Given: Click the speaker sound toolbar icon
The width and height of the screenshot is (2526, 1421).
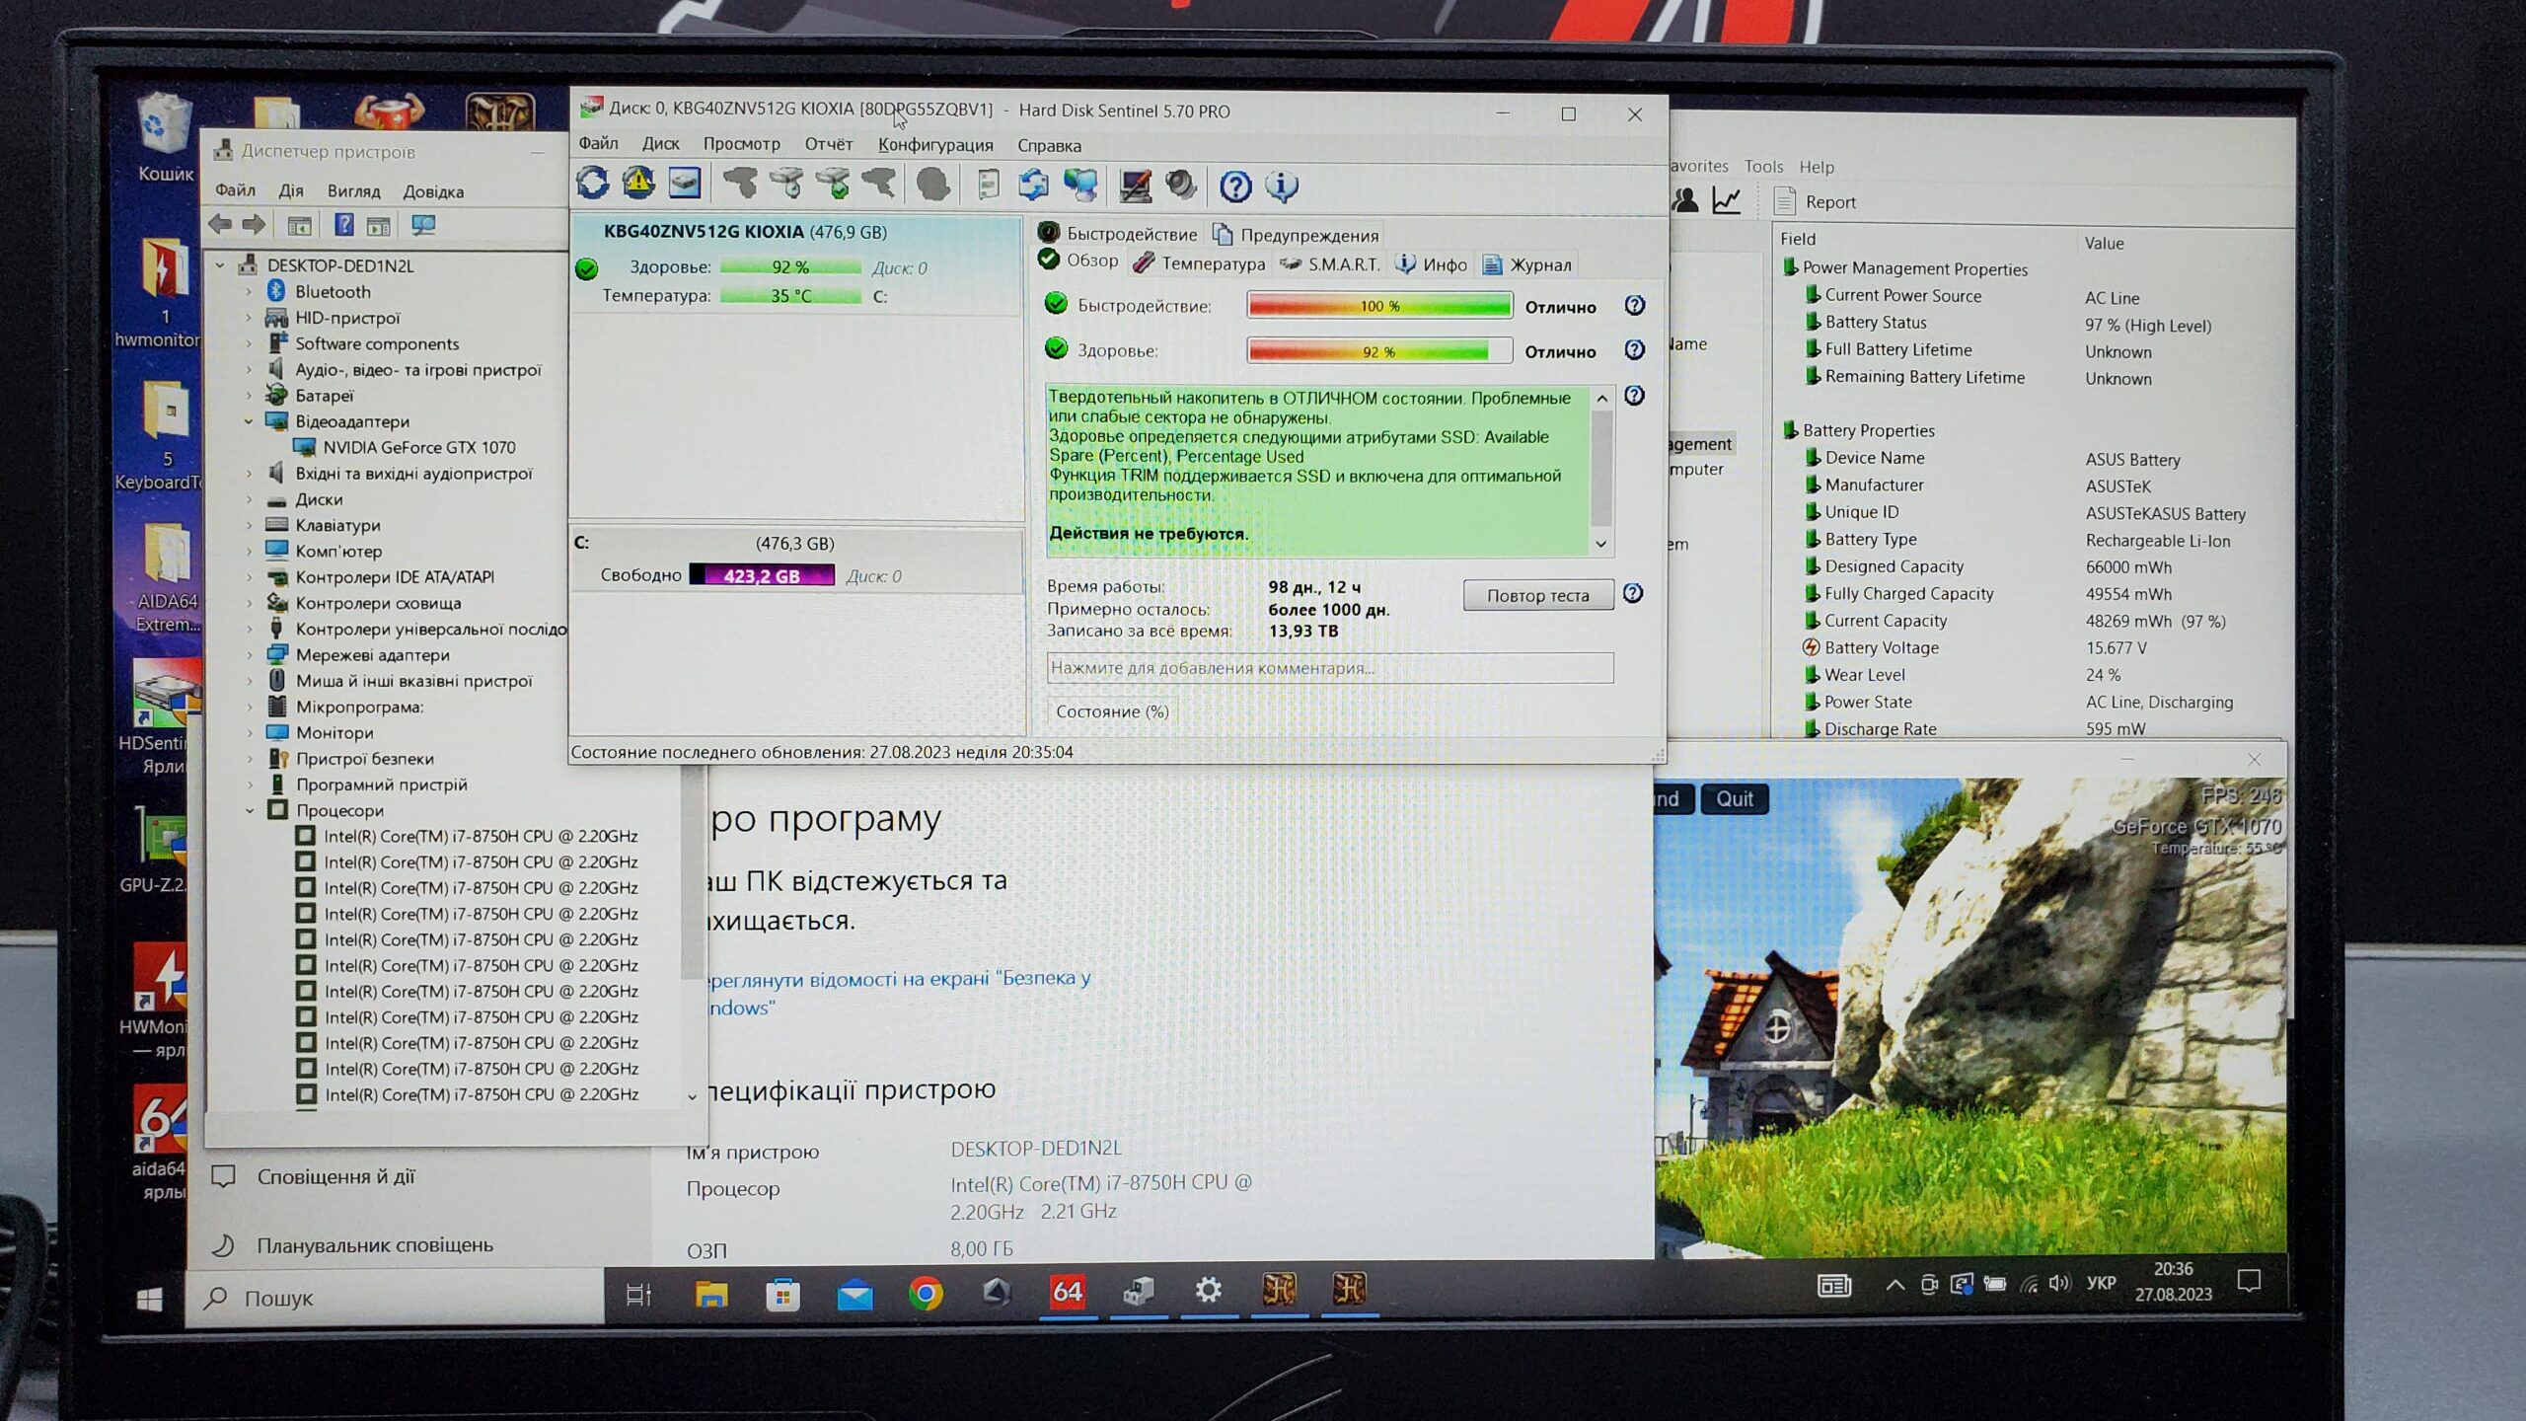Looking at the screenshot, I should coord(1180,185).
